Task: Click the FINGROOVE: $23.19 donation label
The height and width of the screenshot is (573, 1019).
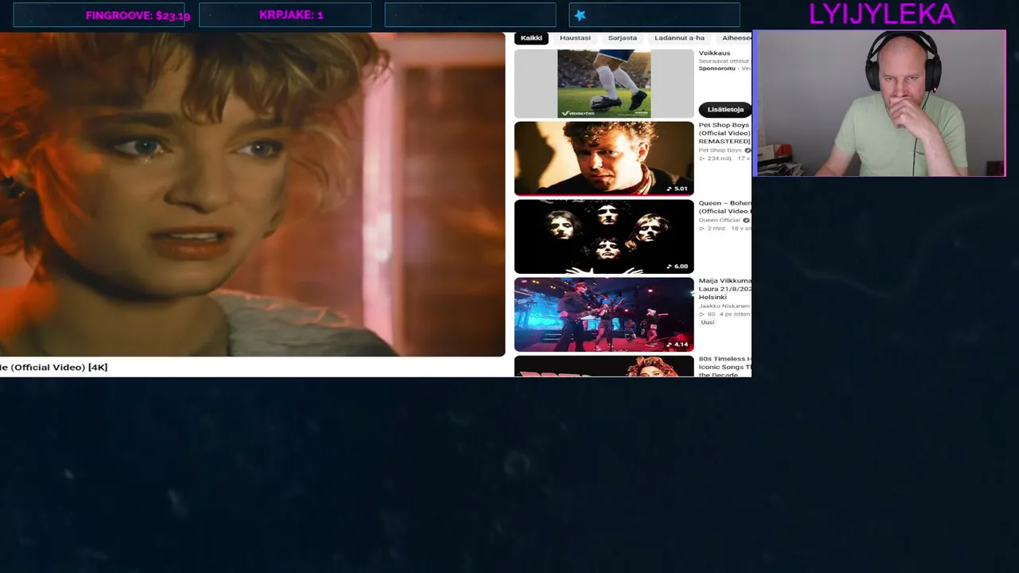Action: pos(138,15)
